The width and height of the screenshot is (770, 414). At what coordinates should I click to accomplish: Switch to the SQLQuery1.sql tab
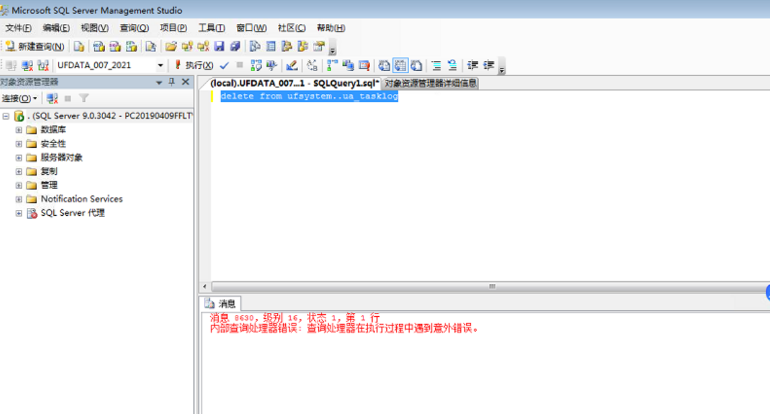pyautogui.click(x=294, y=84)
